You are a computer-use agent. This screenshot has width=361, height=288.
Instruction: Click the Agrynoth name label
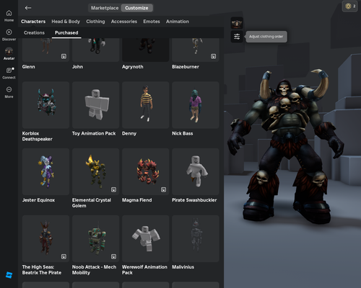click(132, 67)
